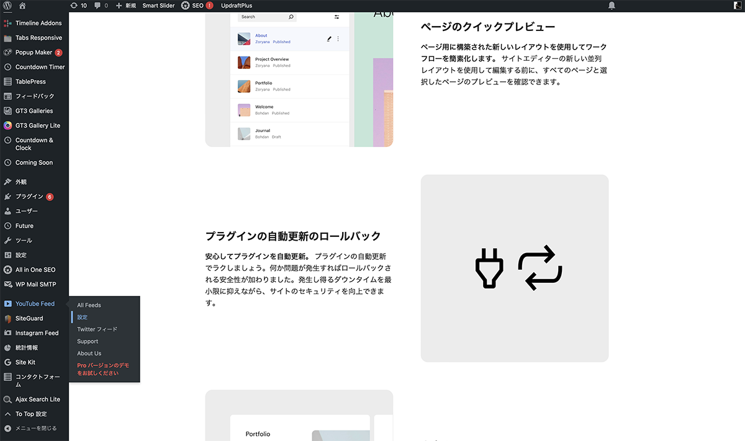Screen dimensions: 745x441
Task: Click the plugin rollback illustration image
Action: (x=514, y=268)
